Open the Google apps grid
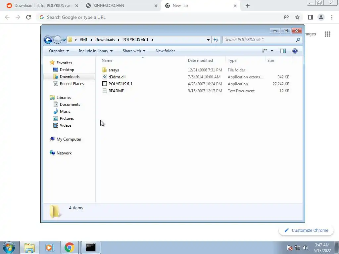This screenshot has height=254, width=339. pos(328,34)
